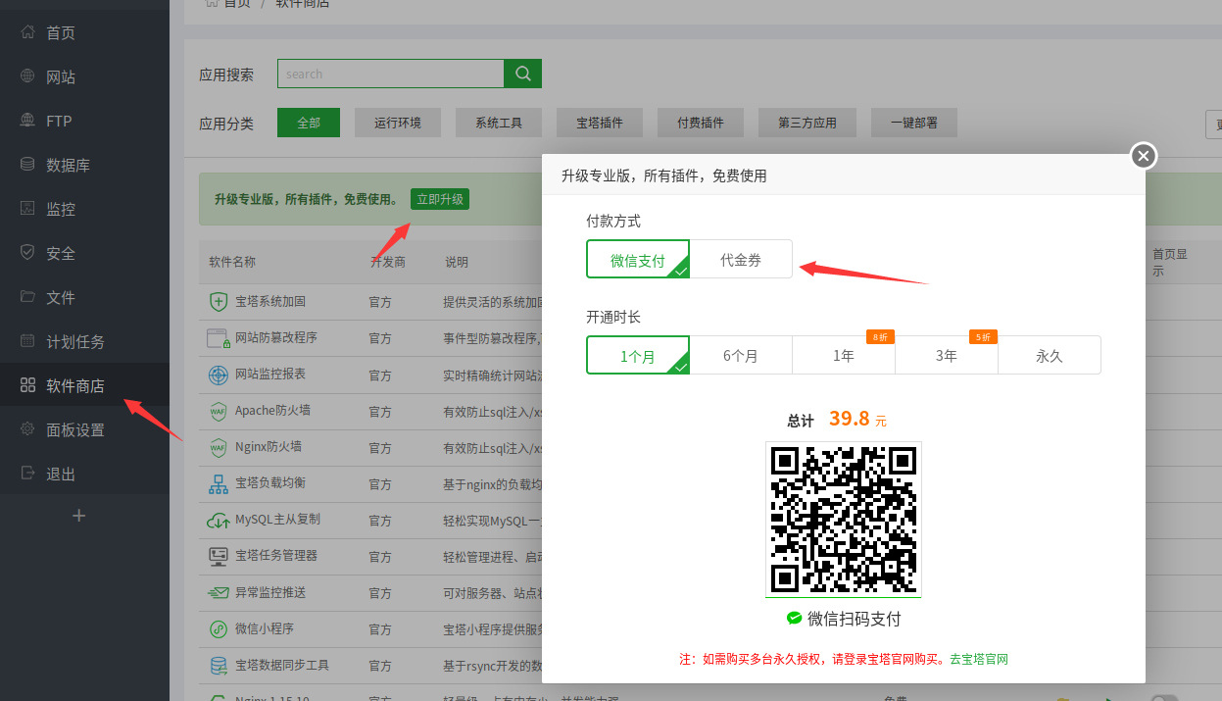Open the 宝塔负载均衡 software name
1222x701 pixels.
270,483
